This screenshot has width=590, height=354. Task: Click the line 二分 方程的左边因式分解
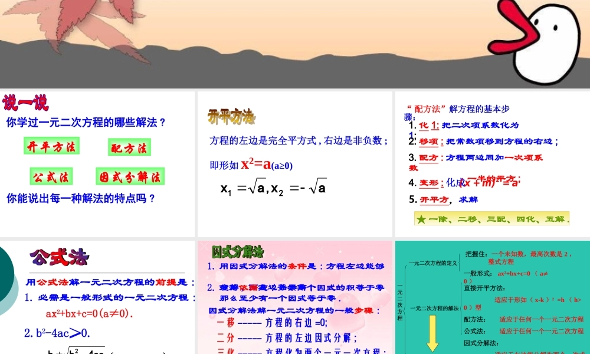tap(287, 338)
